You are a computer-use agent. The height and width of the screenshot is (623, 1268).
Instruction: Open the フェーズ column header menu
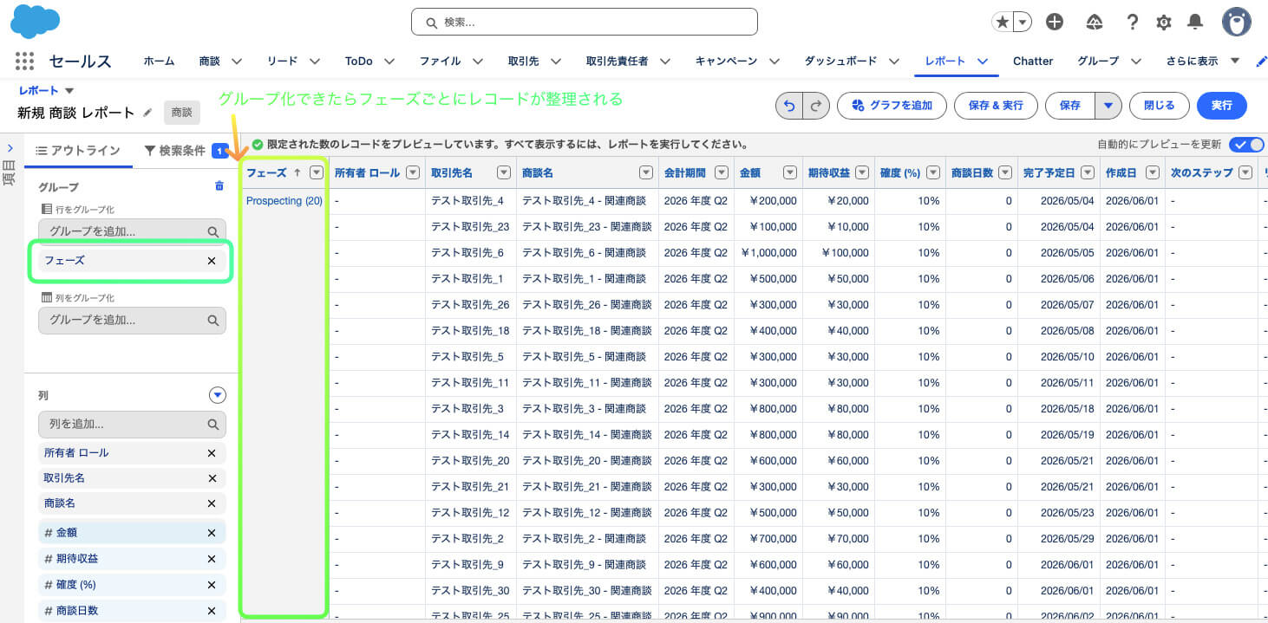click(317, 172)
